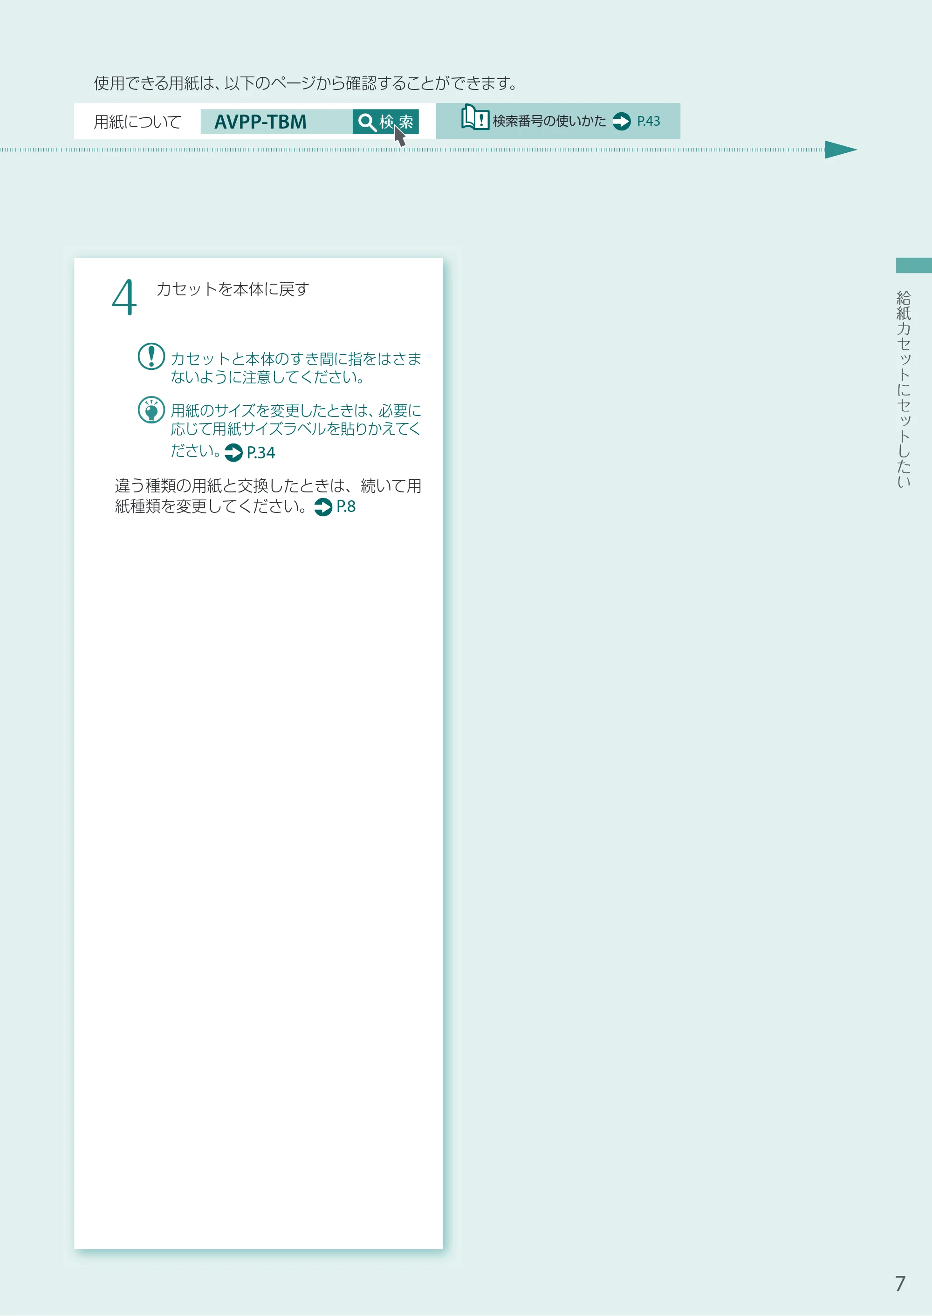Click the right-pointing continuation arrow
Image resolution: width=932 pixels, height=1316 pixels.
pos(841,150)
